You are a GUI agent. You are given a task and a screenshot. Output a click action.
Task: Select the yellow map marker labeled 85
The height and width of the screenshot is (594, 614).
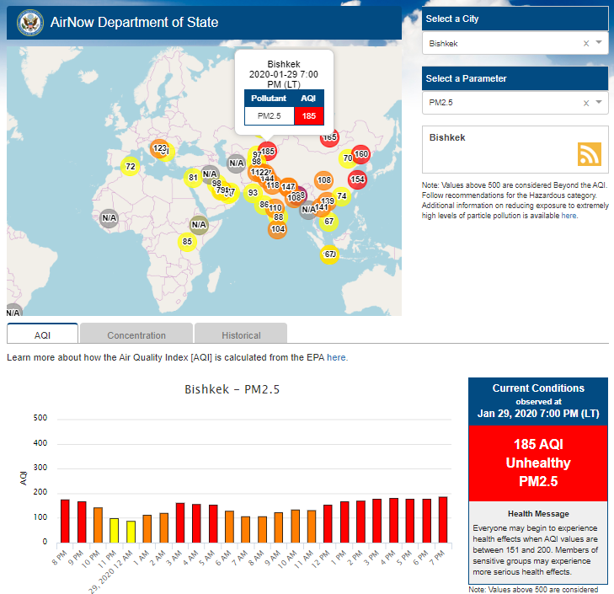coord(188,243)
